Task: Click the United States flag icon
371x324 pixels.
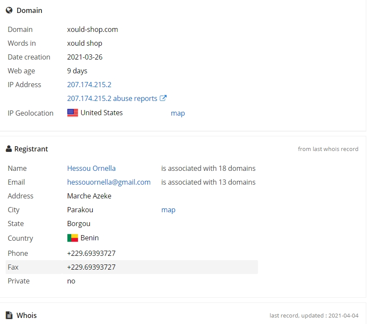Action: point(72,113)
